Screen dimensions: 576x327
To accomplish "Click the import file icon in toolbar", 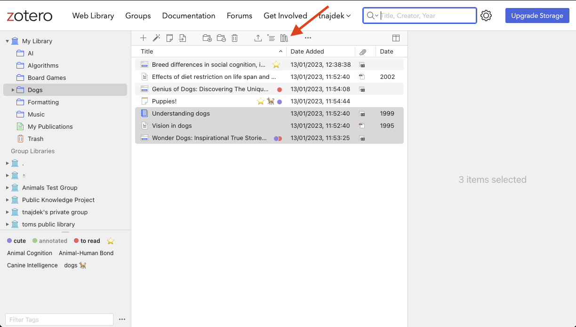I will [183, 38].
